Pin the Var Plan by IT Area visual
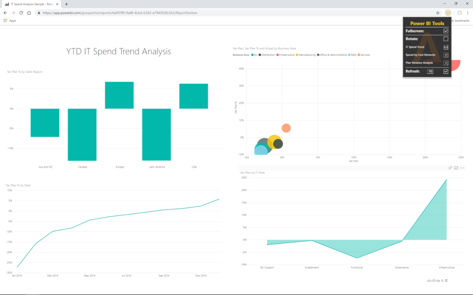 [x=450, y=168]
